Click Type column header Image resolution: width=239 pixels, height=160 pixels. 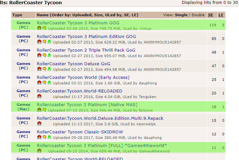coord(17,15)
